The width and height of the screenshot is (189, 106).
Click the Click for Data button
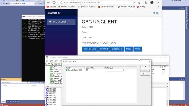[x=90, y=49]
